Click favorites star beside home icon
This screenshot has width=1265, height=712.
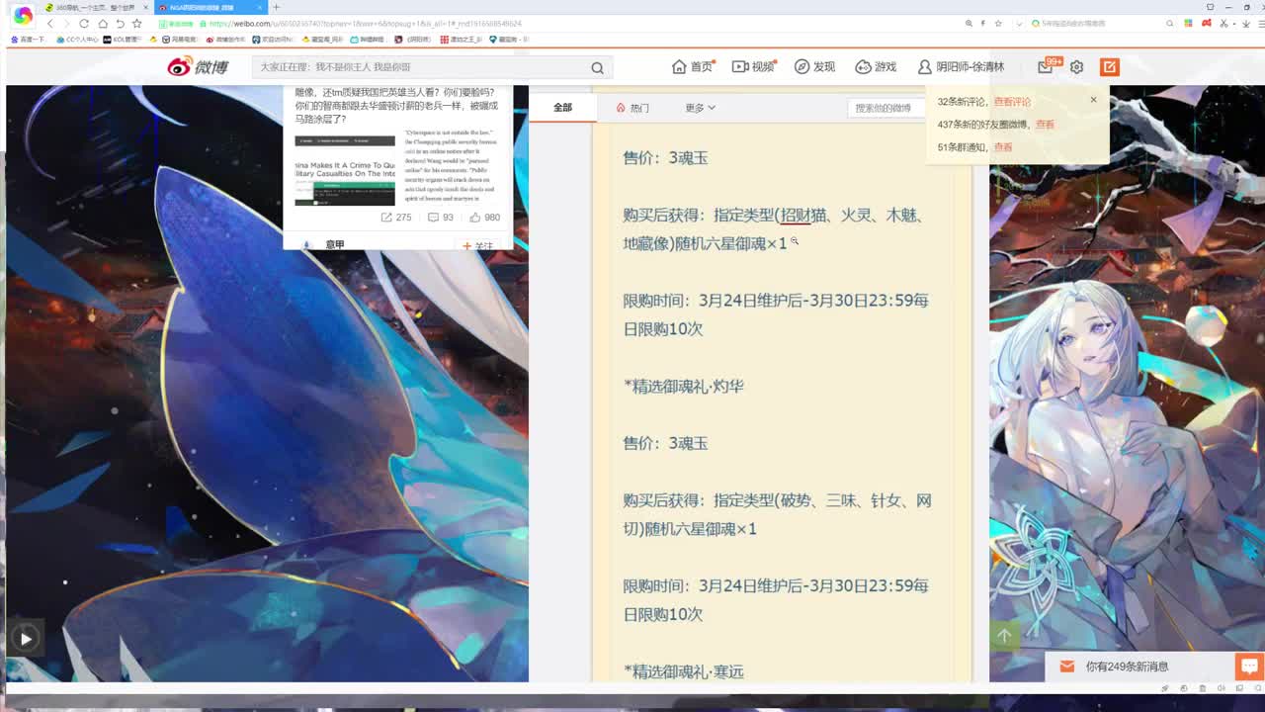[x=137, y=23]
